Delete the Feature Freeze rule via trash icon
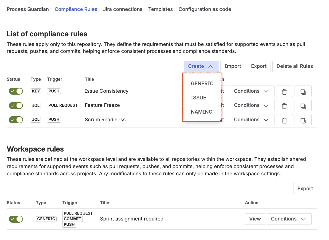The height and width of the screenshot is (240, 329). (x=284, y=106)
